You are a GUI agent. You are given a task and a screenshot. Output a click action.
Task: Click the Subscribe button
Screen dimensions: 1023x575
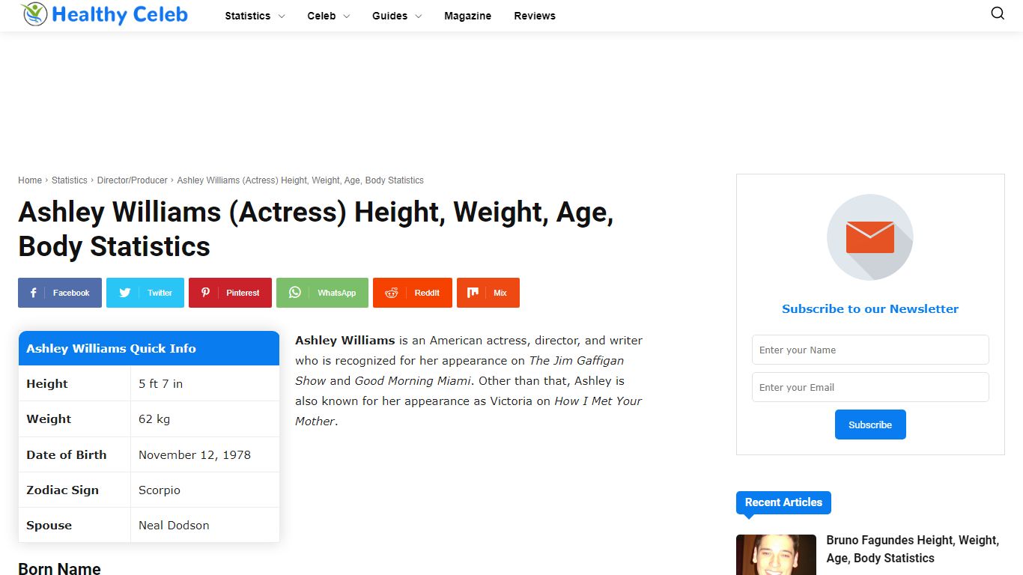(x=870, y=425)
